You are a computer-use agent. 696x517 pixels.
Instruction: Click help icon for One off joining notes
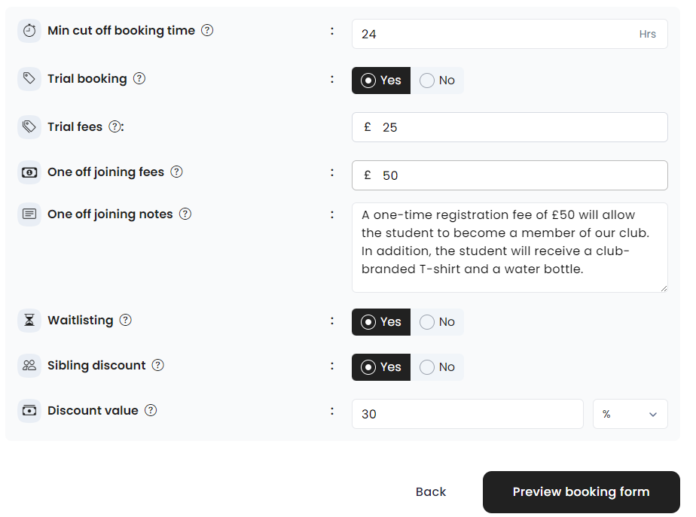tap(185, 214)
